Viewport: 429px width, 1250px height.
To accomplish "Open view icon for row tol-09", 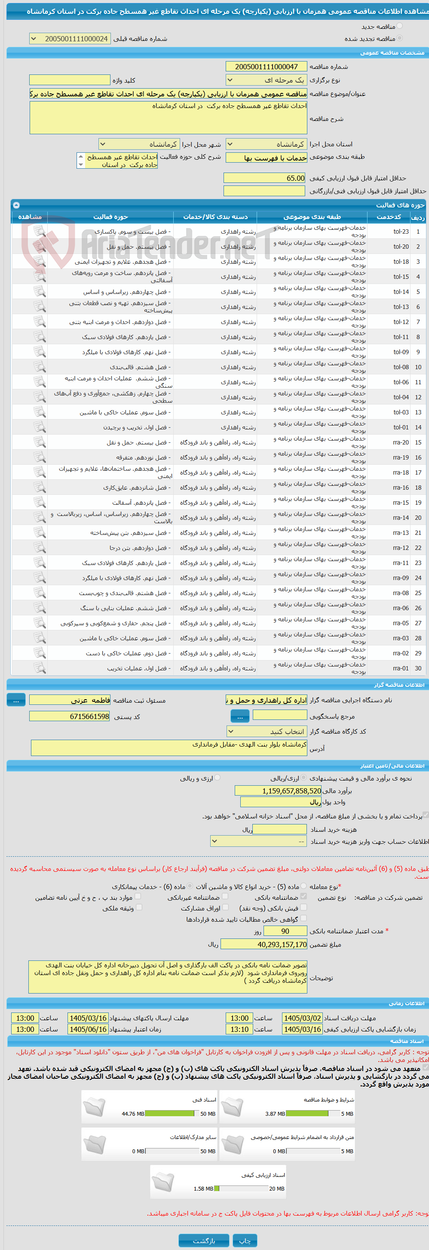I will [40, 352].
